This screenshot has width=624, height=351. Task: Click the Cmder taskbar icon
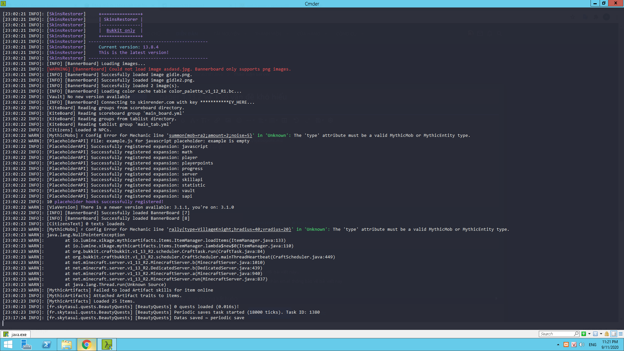[x=107, y=344]
